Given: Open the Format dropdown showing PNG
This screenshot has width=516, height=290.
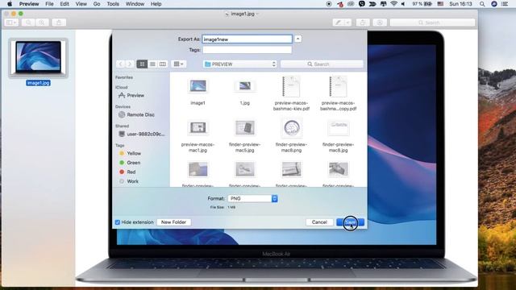Looking at the screenshot, I should (x=252, y=198).
